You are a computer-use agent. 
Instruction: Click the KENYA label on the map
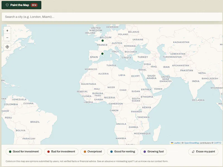click(x=147, y=108)
